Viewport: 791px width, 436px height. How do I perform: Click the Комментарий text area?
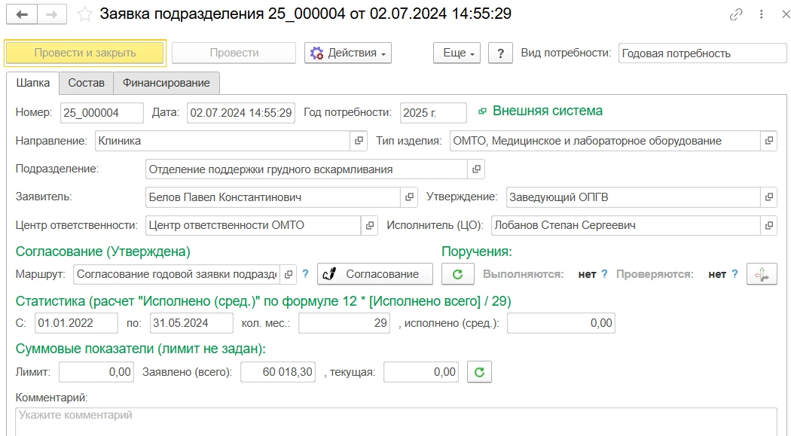pyautogui.click(x=396, y=422)
